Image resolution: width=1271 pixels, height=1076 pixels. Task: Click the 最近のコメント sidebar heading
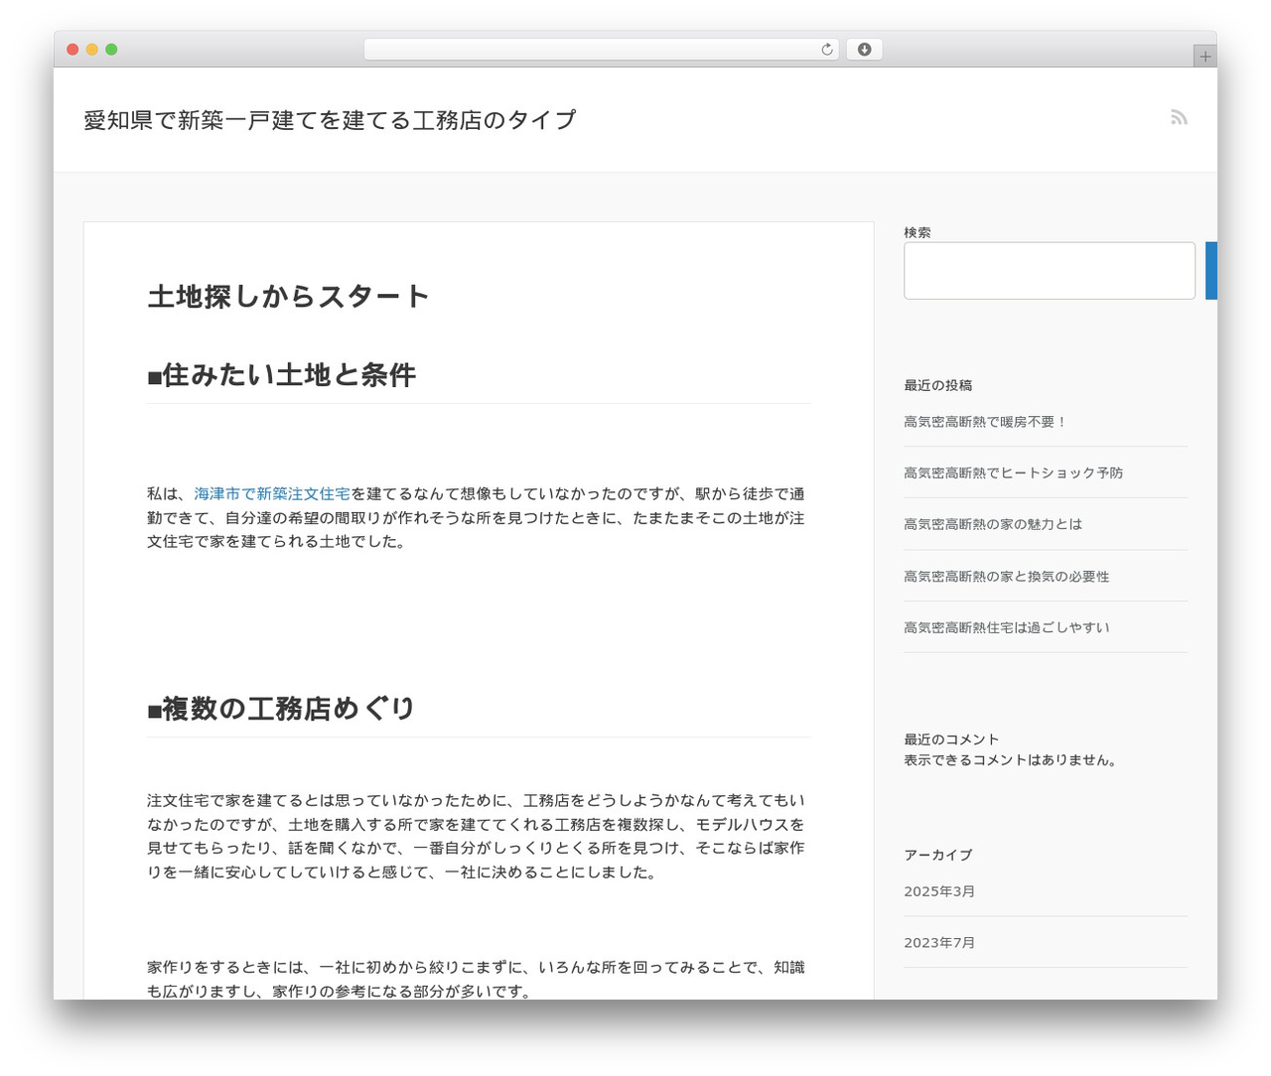[951, 740]
